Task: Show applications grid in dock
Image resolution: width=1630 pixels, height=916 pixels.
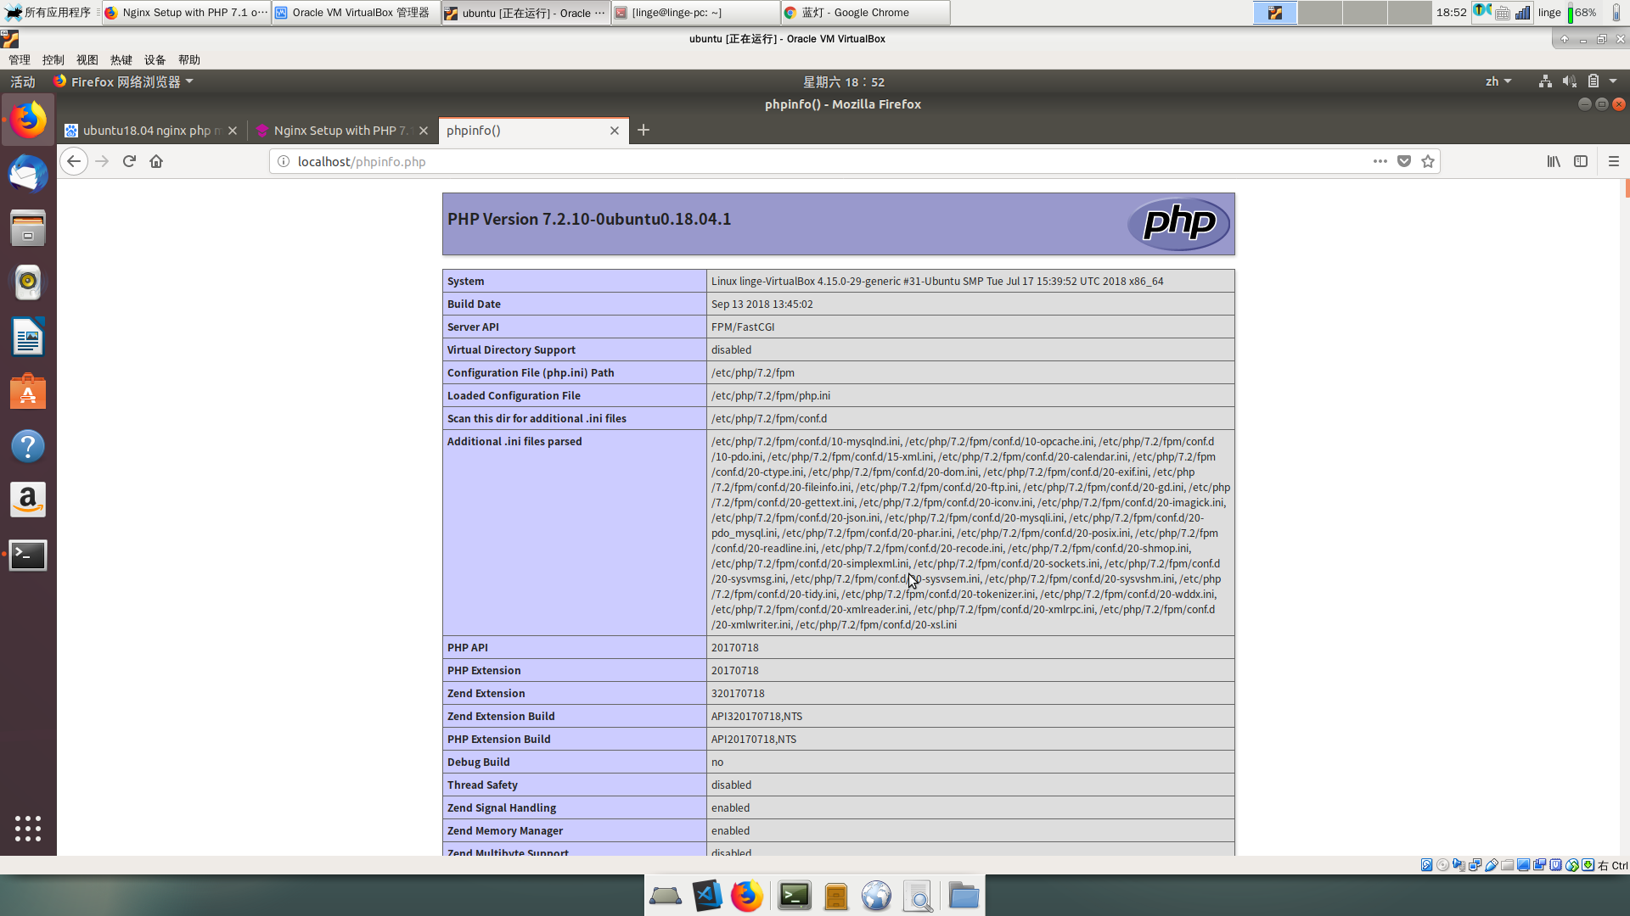Action: click(28, 829)
